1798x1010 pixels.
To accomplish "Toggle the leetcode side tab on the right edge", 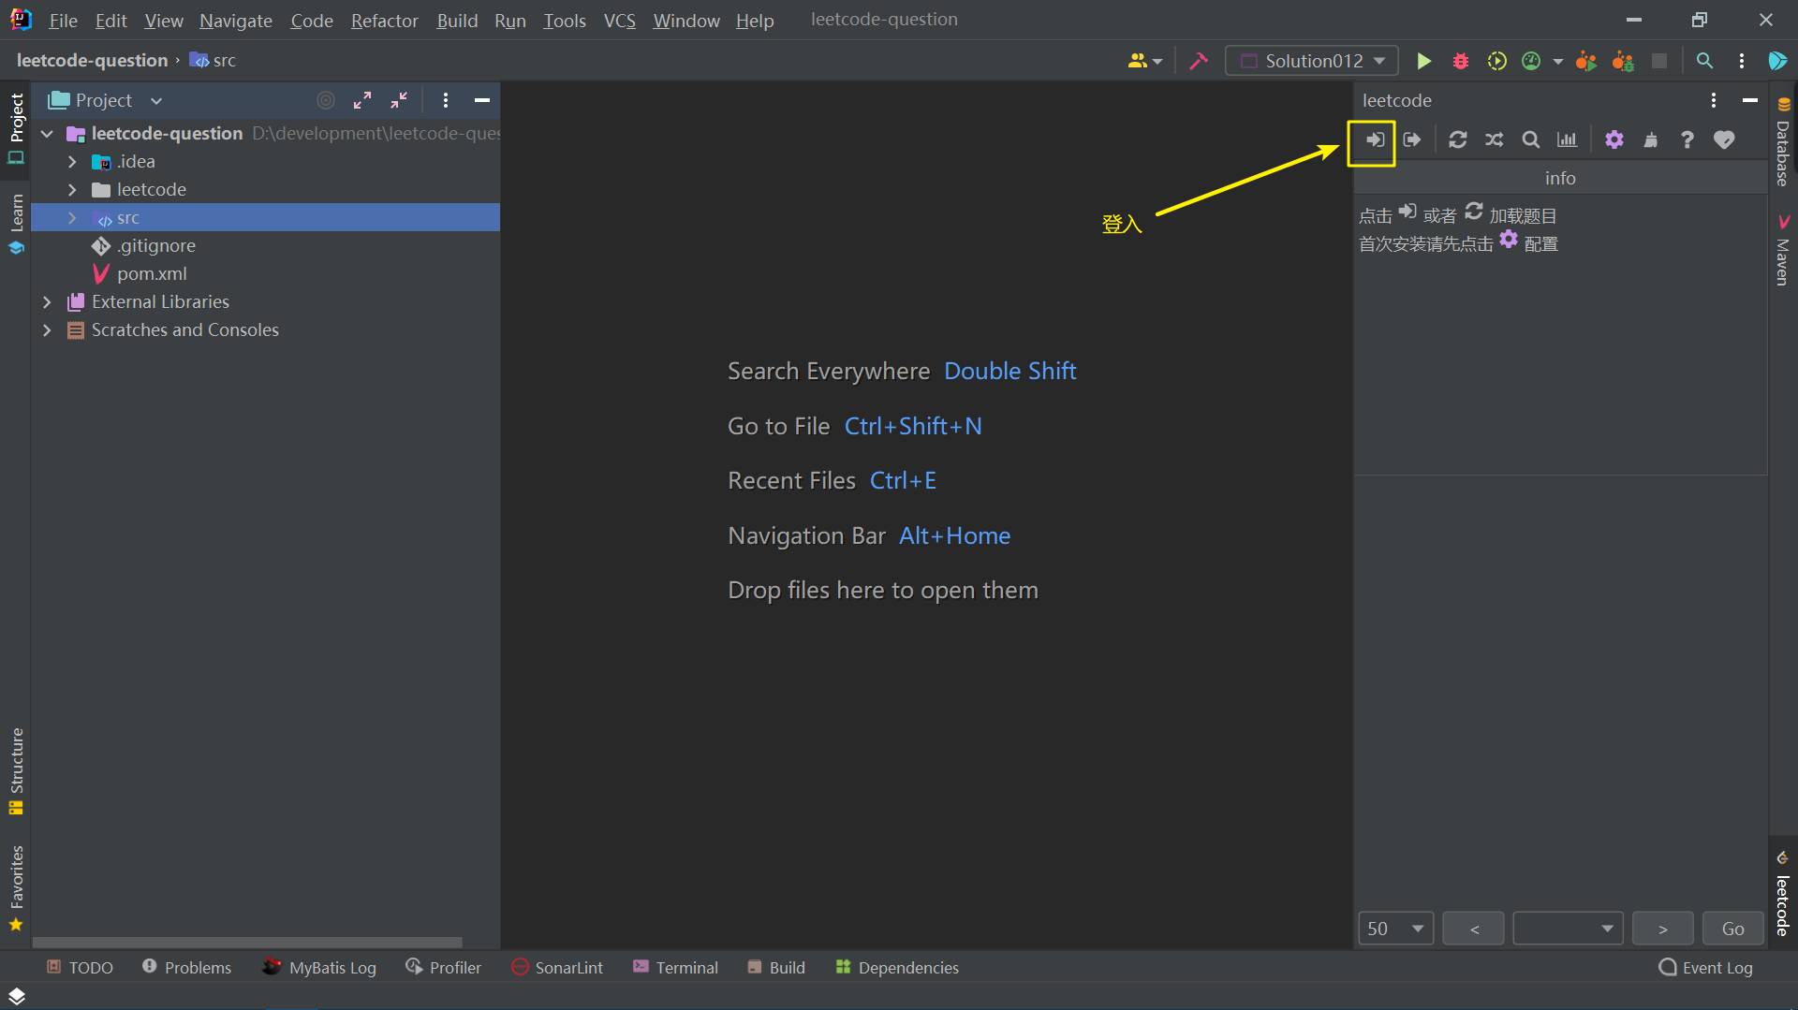I will 1783,894.
